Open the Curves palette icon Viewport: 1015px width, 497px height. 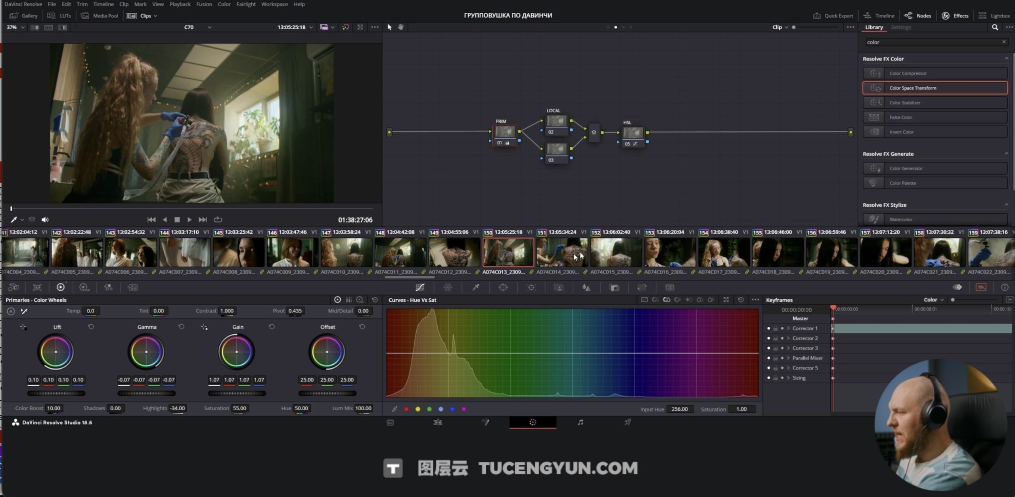(x=420, y=288)
